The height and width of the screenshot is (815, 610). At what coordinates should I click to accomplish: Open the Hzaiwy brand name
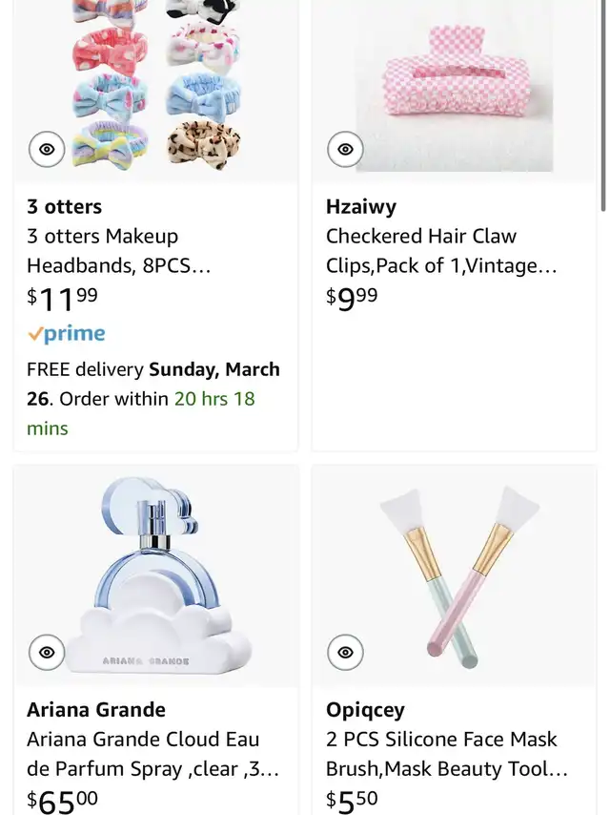361,207
